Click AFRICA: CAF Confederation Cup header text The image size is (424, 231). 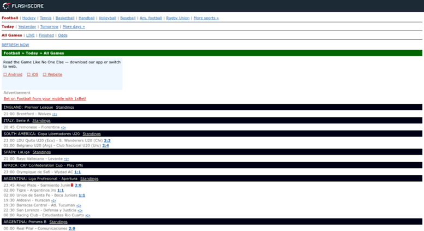tap(43, 165)
